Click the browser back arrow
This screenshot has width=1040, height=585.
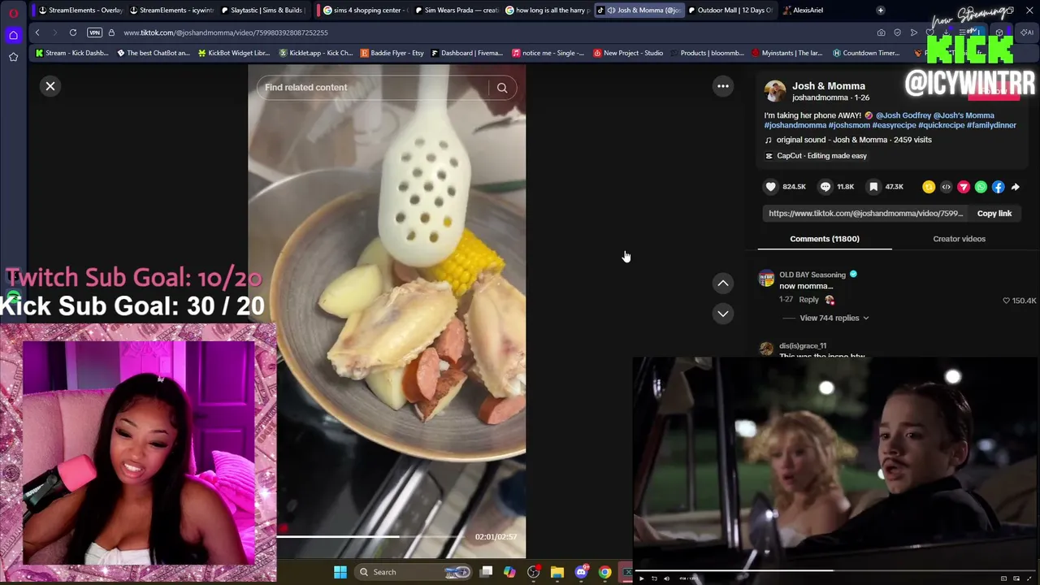37,32
